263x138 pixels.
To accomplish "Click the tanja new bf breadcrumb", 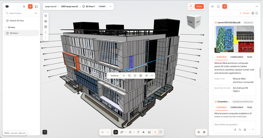I will tap(51, 7).
